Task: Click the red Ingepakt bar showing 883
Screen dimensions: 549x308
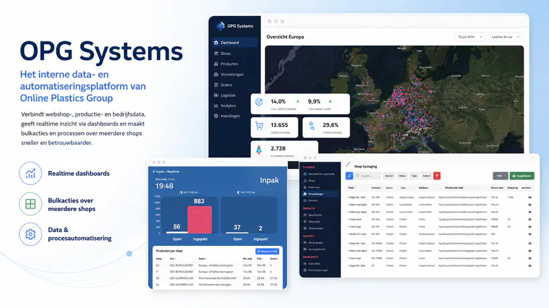Action: click(200, 220)
